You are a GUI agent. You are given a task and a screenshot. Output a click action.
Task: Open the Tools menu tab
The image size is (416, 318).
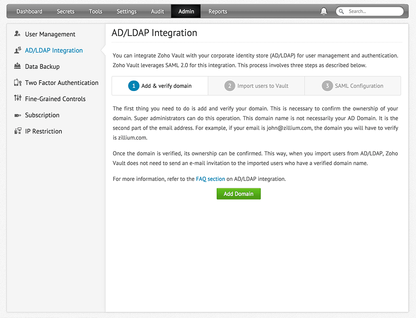(x=96, y=11)
